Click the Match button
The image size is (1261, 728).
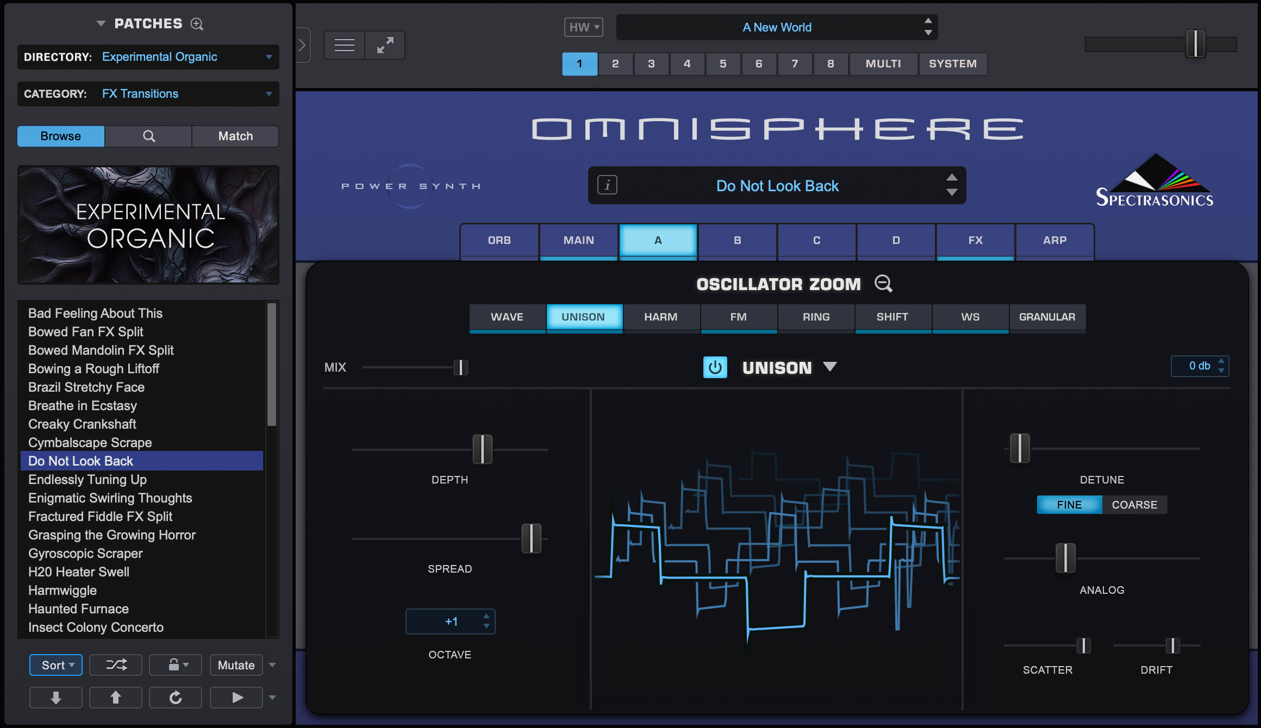[x=235, y=136]
